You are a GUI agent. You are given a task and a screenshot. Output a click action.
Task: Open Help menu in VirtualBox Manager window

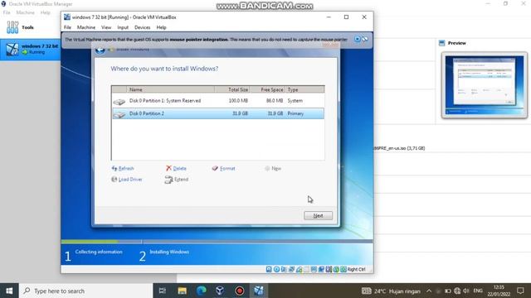[45, 12]
